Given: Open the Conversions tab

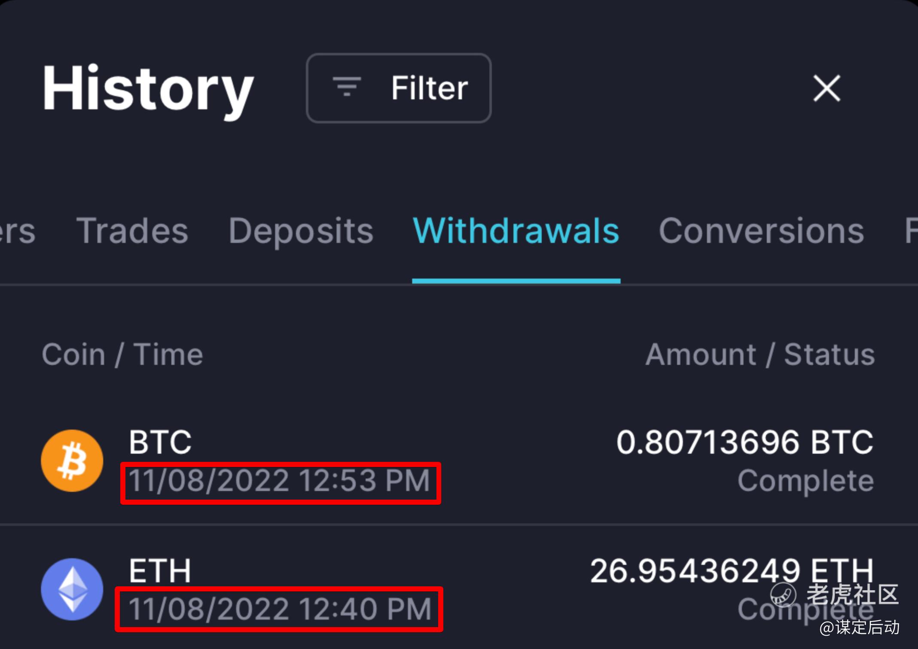Looking at the screenshot, I should (x=761, y=231).
